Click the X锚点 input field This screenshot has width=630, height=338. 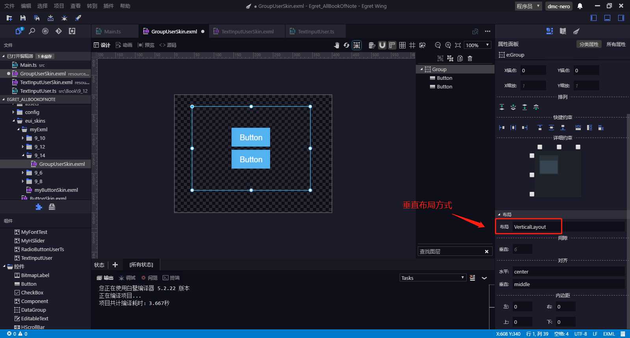point(533,70)
